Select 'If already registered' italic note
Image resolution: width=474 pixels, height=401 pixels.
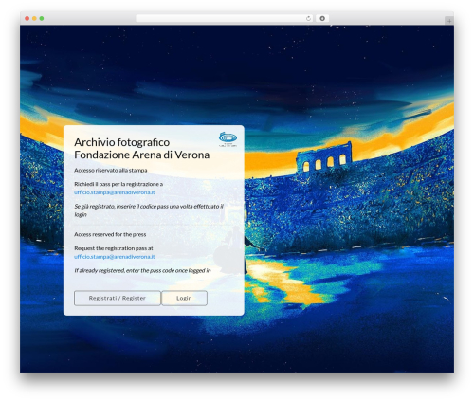point(142,271)
